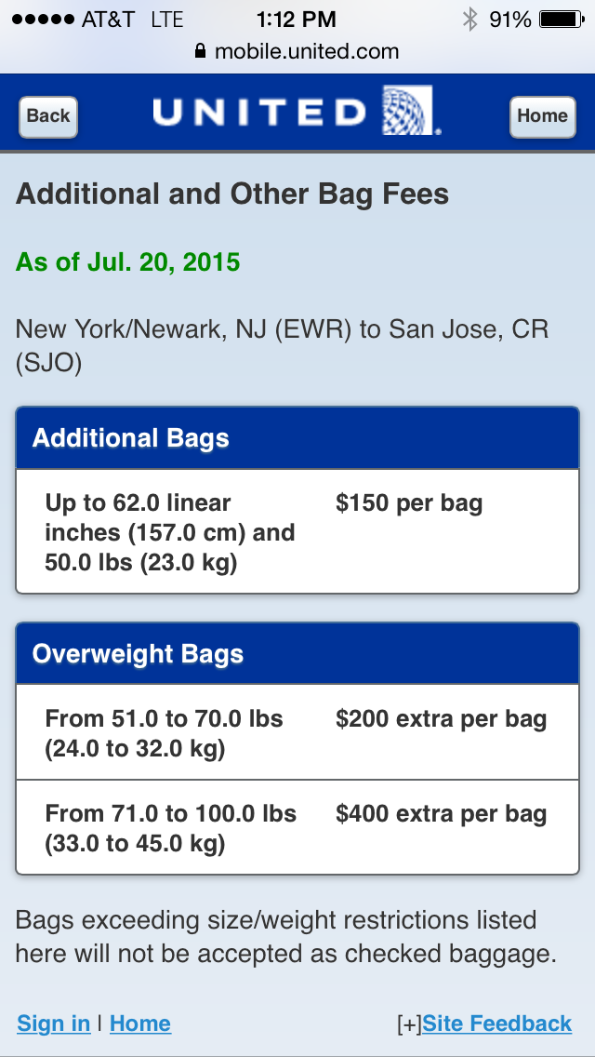Tap the 1:12 PM clock
Screen dimensions: 595x1057
tap(297, 19)
